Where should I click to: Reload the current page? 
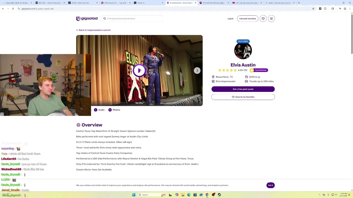(13, 9)
